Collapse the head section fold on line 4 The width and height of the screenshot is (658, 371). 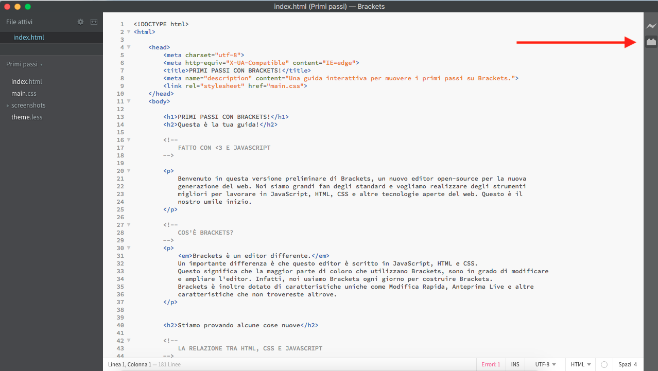click(x=129, y=47)
